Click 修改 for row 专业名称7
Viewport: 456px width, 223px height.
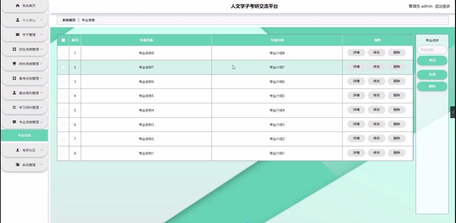(x=376, y=67)
